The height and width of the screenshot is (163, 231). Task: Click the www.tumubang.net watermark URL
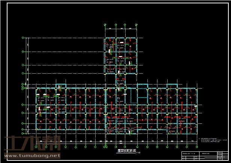click(x=31, y=156)
